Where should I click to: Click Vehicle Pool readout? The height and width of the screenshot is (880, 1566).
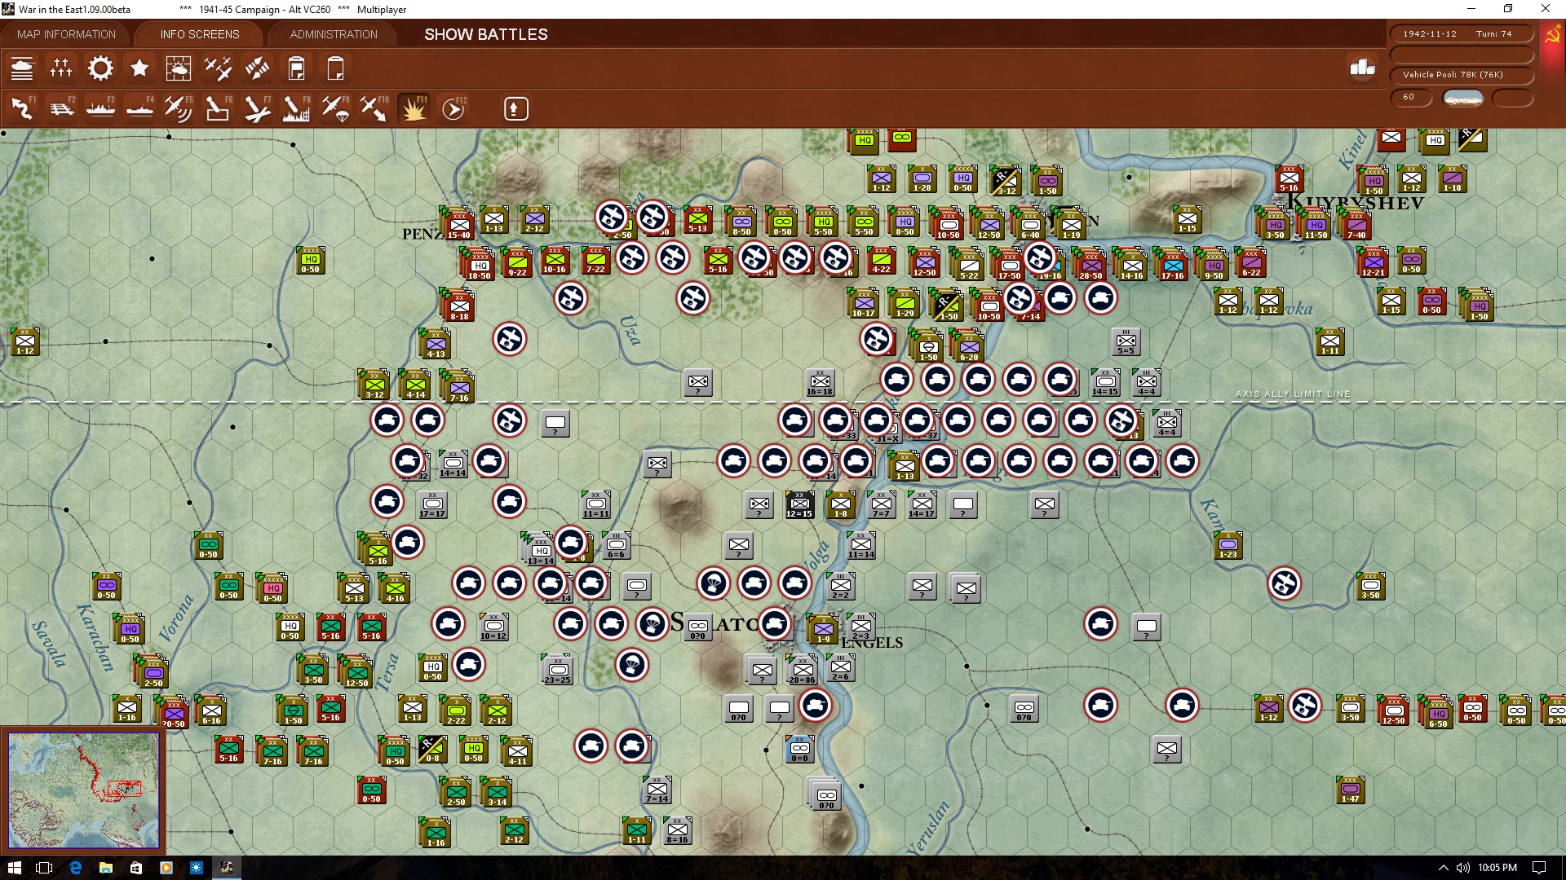click(x=1461, y=75)
